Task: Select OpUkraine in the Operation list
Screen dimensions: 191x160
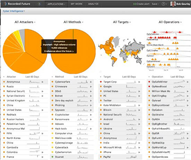Action: click(158, 115)
